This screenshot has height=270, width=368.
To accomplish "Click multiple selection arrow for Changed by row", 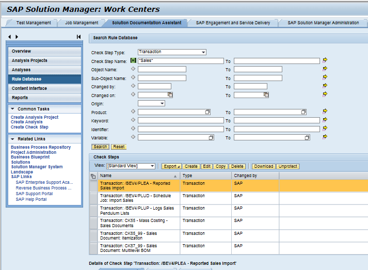I will point(325,86).
